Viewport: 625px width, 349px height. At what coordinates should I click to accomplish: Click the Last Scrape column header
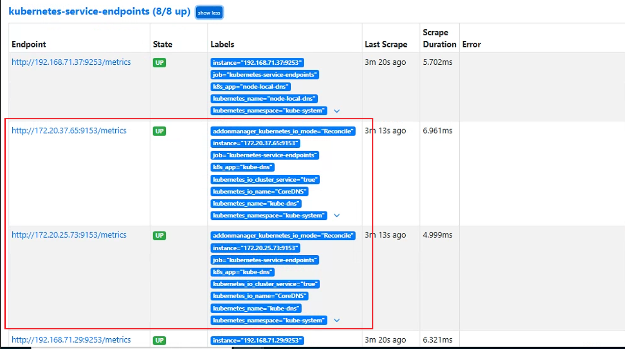pyautogui.click(x=386, y=44)
